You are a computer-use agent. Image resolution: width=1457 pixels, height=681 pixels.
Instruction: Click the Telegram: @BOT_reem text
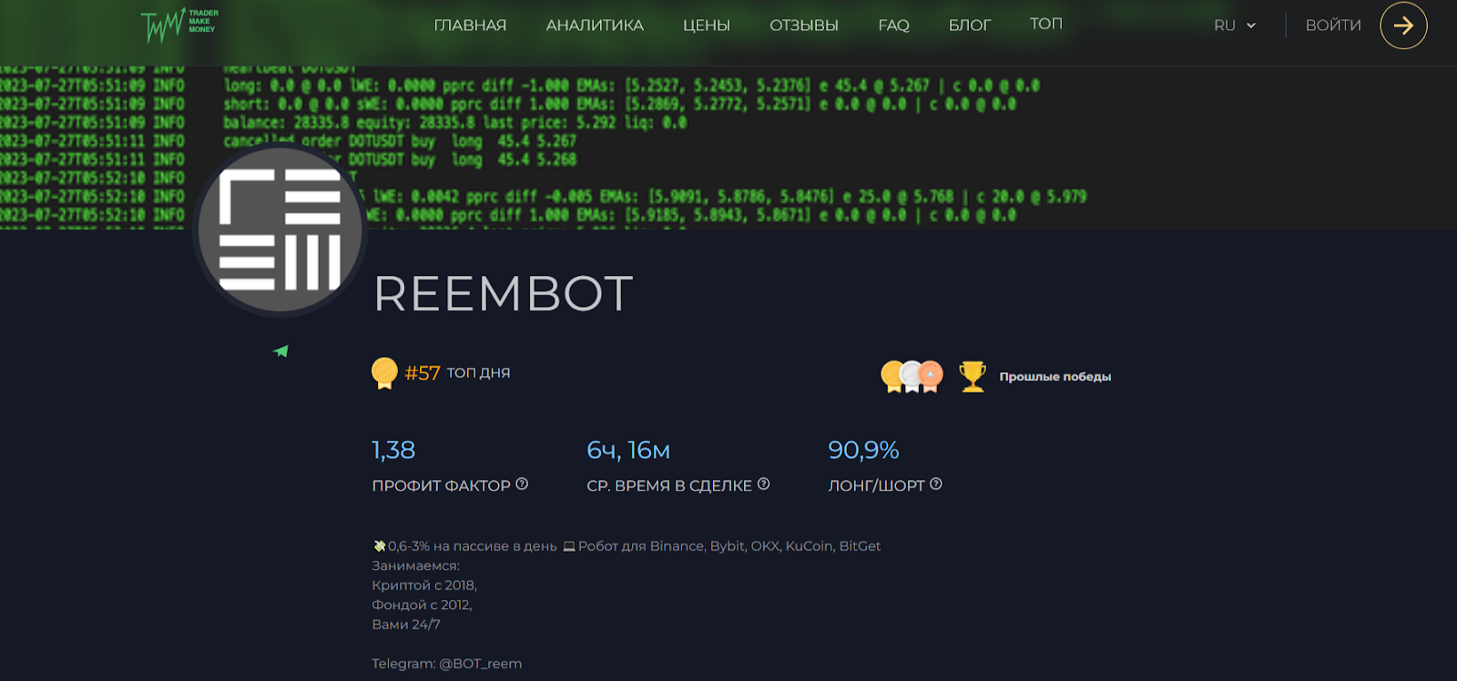coord(446,664)
